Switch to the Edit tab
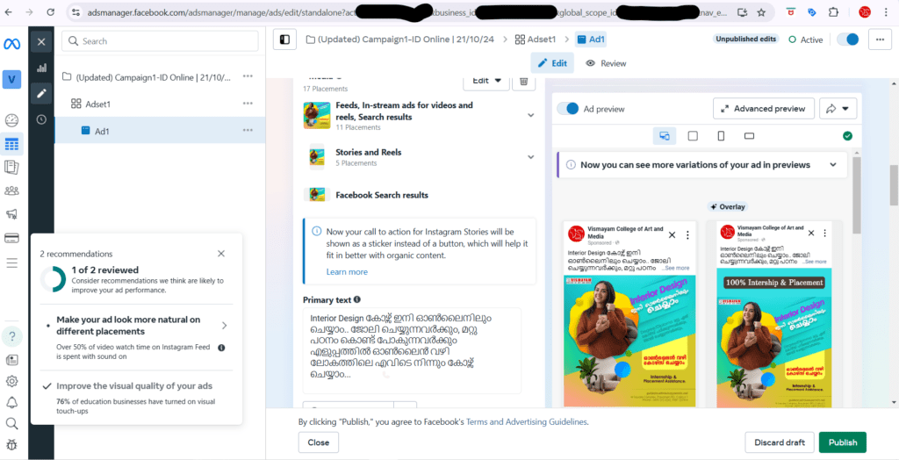Screen dimensions: 899x460 pyautogui.click(x=552, y=63)
